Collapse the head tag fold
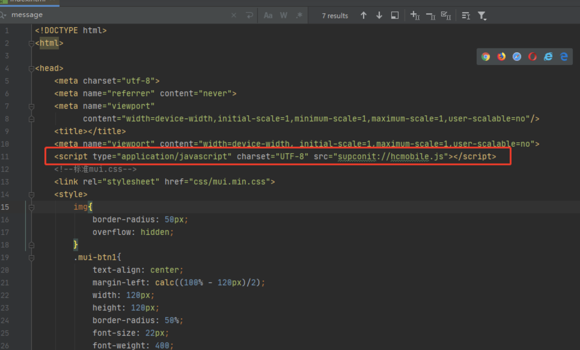 [31, 69]
